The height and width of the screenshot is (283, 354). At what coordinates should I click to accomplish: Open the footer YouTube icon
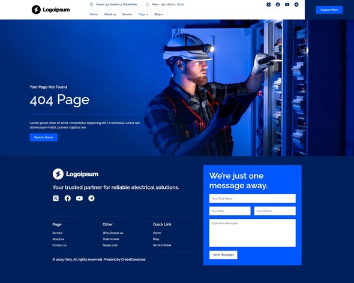coord(79,198)
